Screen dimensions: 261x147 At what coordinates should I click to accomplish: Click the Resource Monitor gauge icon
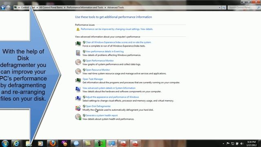click(x=78, y=71)
